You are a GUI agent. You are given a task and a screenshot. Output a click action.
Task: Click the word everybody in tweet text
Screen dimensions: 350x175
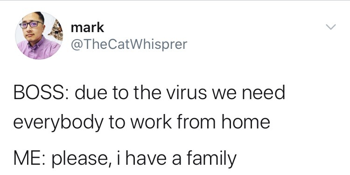click(59, 123)
